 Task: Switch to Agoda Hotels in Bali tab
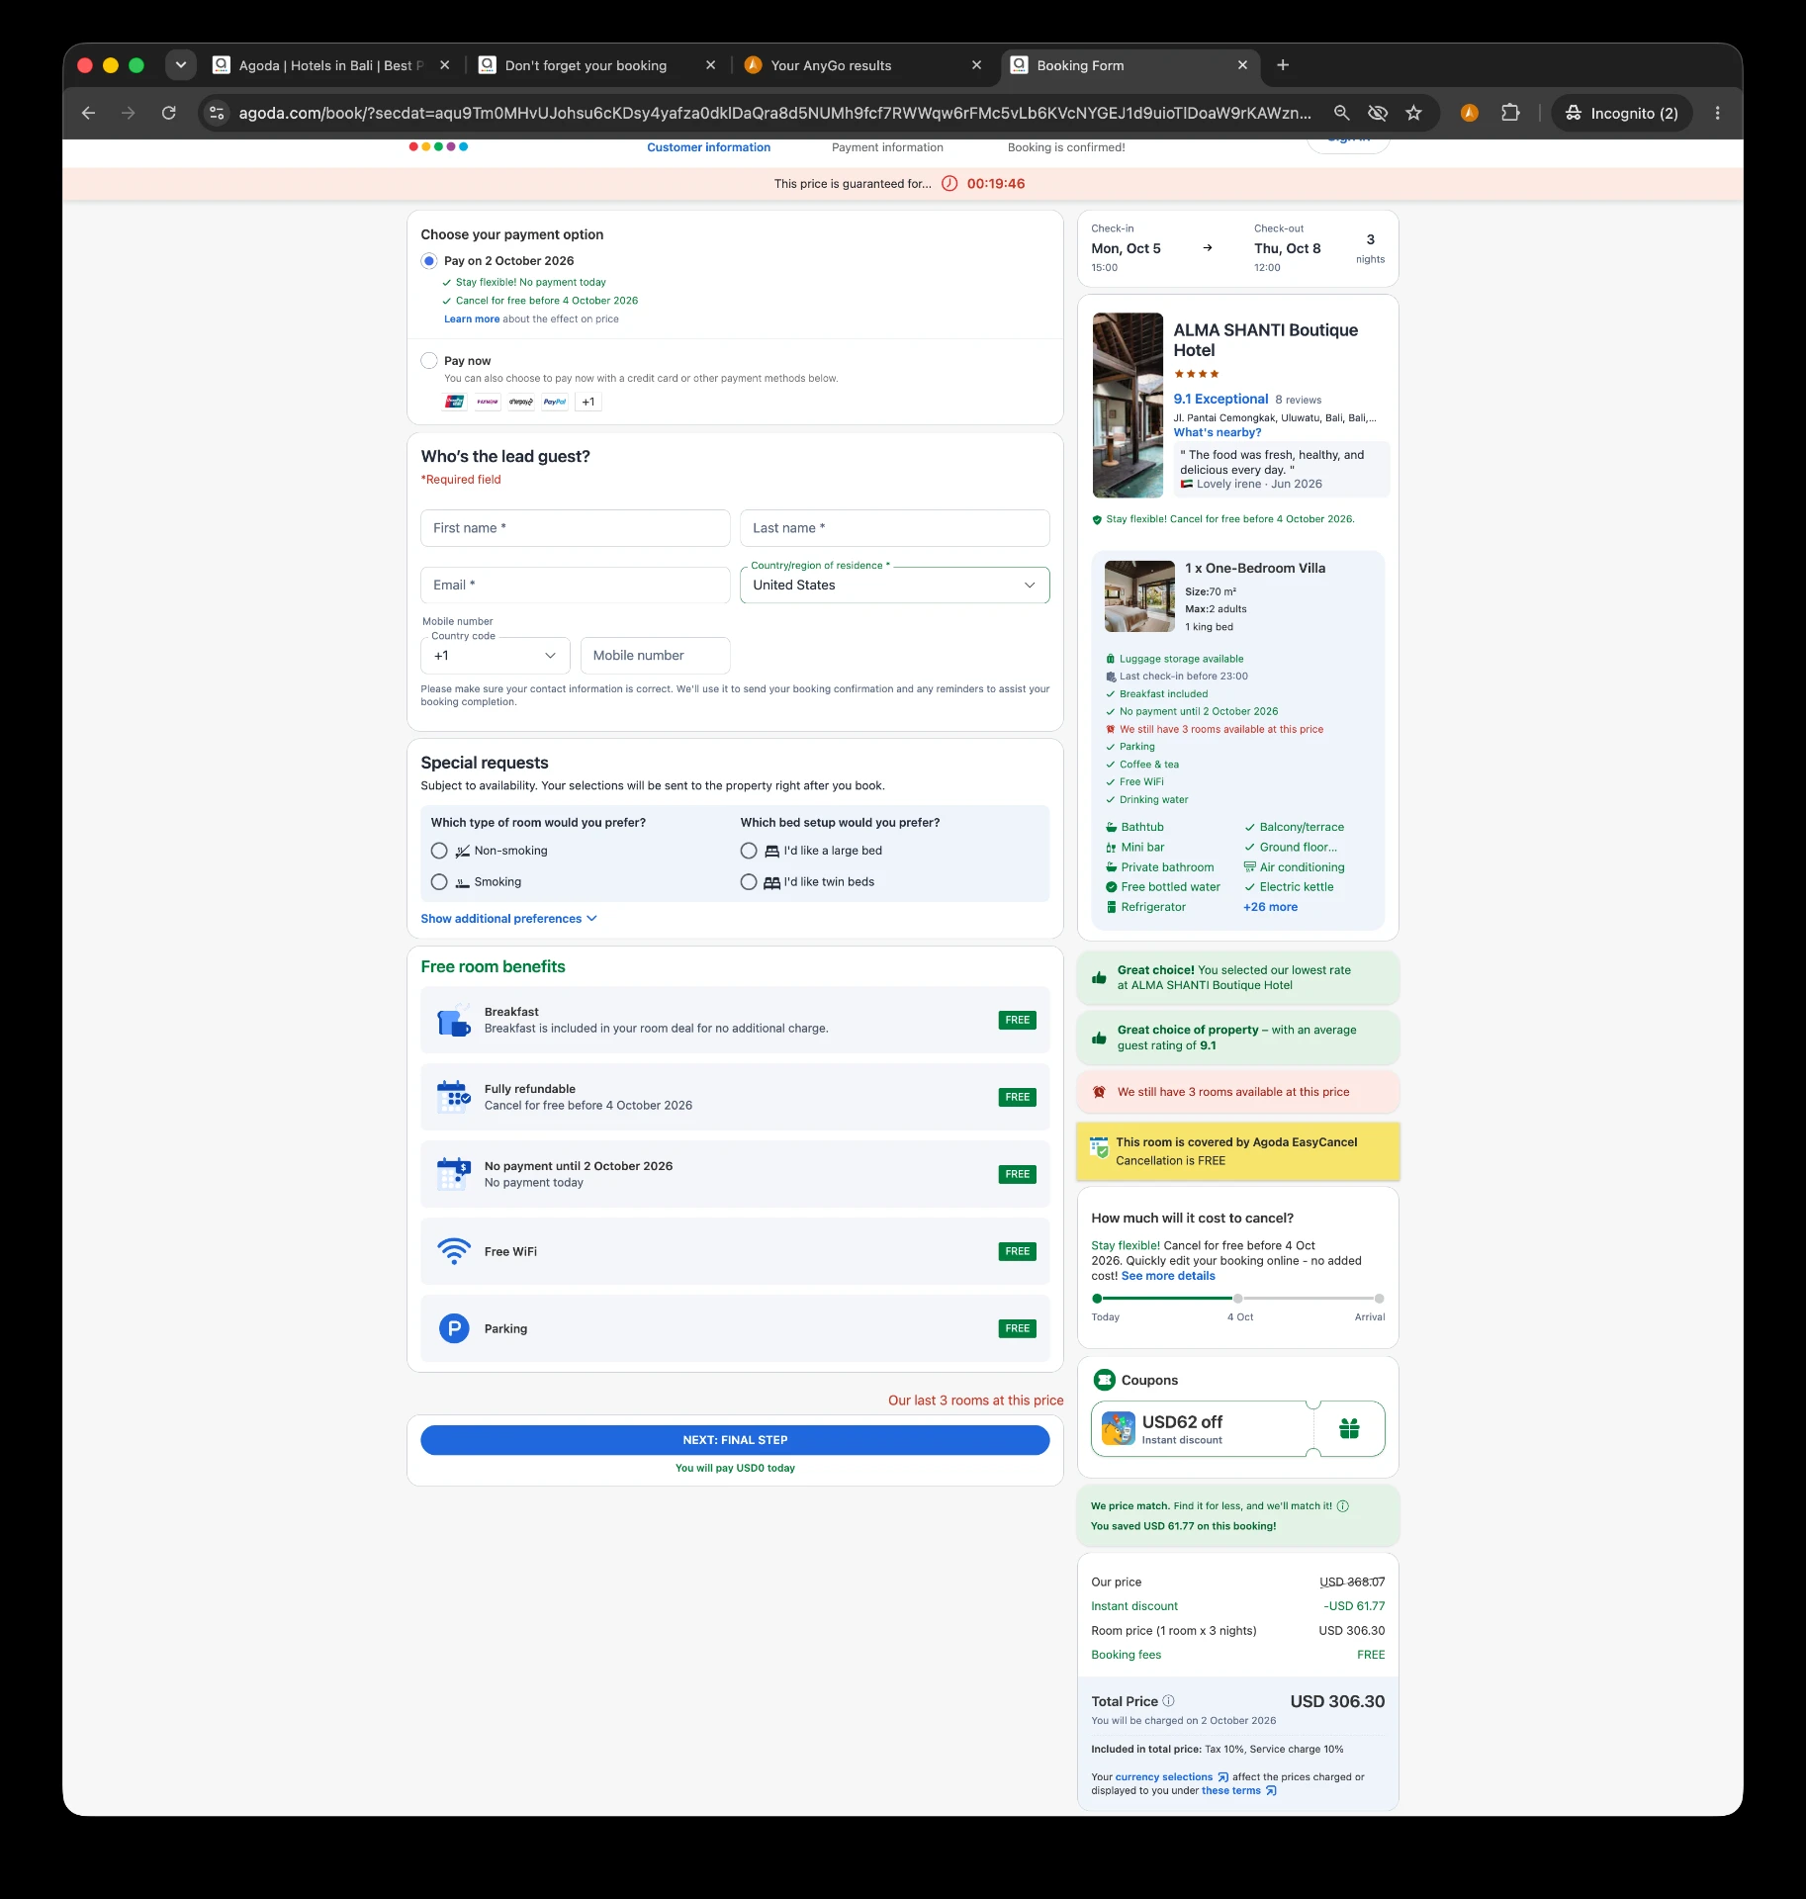(331, 65)
